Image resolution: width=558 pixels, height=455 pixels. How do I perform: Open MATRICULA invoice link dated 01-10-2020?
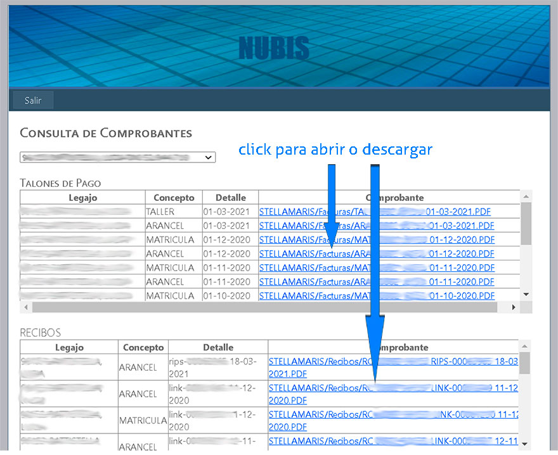click(x=377, y=296)
